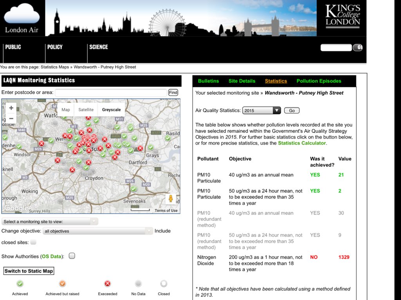401x300 pixels.
Task: Click the orange Achieved but raised legend icon
Action: pyautogui.click(x=62, y=284)
